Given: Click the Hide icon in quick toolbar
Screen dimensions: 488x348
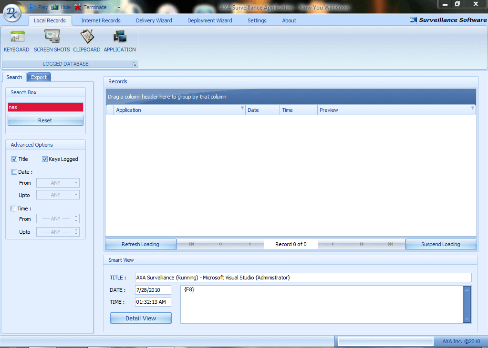Looking at the screenshot, I should click(x=55, y=7).
